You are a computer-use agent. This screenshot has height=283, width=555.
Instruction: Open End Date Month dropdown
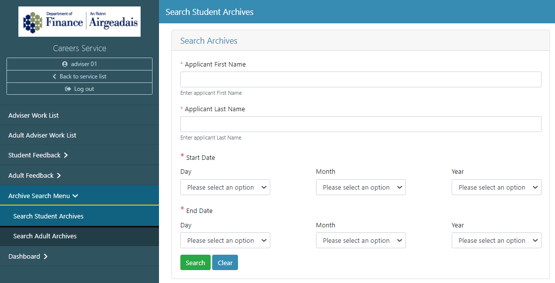point(361,240)
